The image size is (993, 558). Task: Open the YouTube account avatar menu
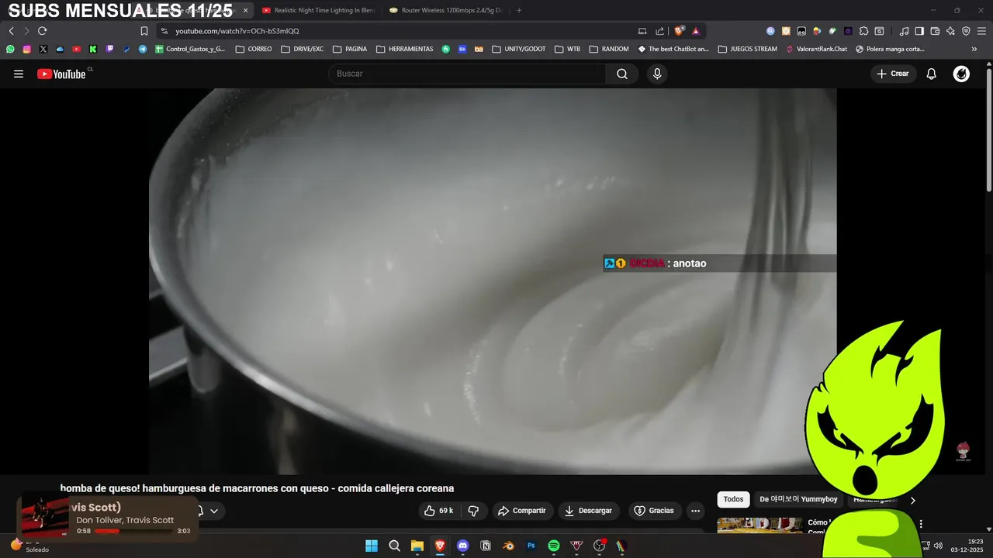(961, 74)
